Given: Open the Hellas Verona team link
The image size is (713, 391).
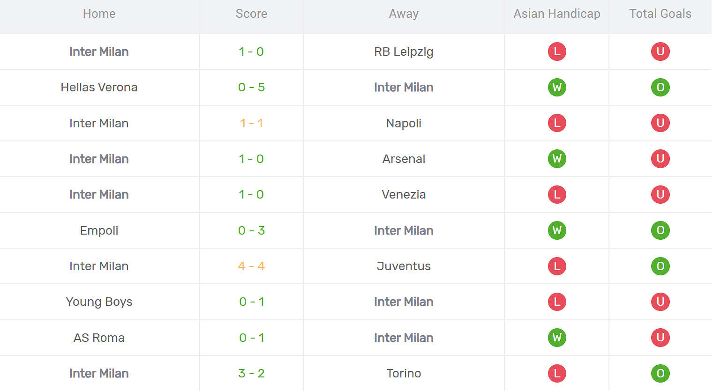Looking at the screenshot, I should (99, 87).
